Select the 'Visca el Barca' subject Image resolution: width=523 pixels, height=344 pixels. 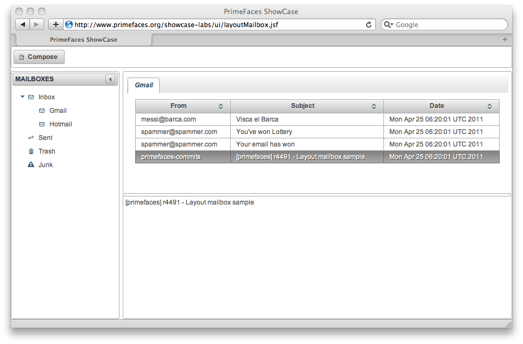click(257, 119)
